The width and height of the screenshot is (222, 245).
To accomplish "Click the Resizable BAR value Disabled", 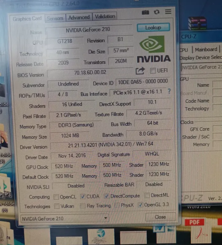I will (x=154, y=184).
